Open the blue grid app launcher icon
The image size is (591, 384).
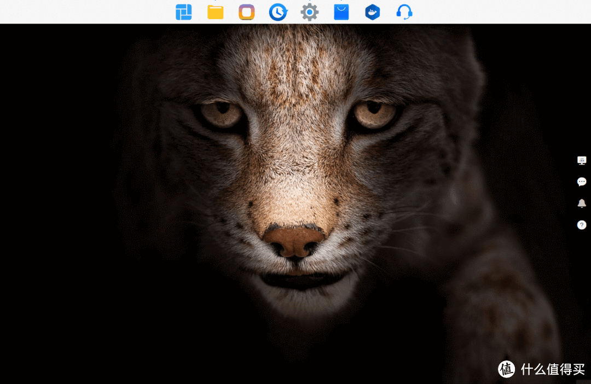184,12
